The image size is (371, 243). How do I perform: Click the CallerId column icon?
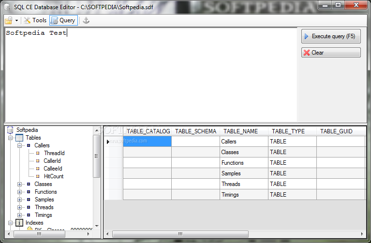38,161
